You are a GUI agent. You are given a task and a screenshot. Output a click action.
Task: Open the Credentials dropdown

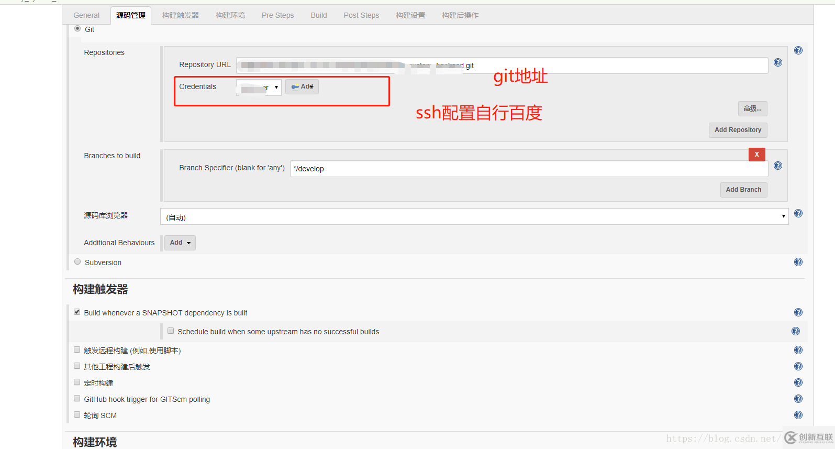[x=259, y=87]
